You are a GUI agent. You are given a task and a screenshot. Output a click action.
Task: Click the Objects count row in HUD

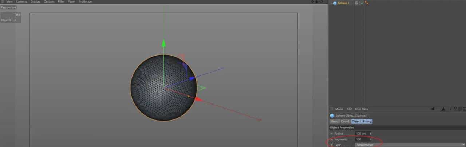11,20
